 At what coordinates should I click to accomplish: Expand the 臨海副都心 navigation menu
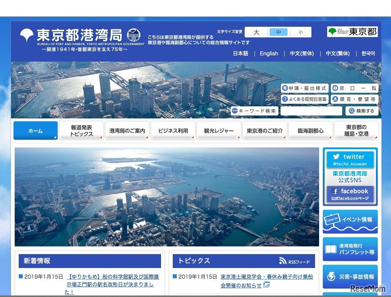pyautogui.click(x=310, y=130)
